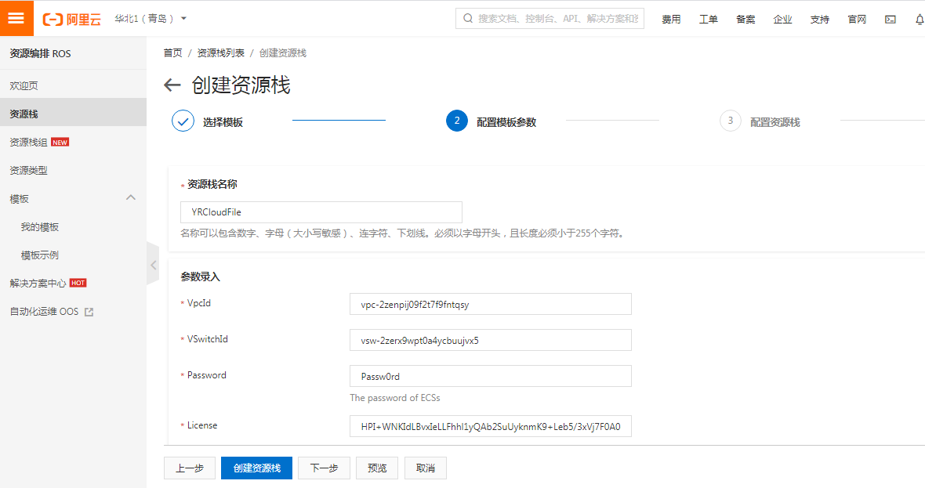This screenshot has width=925, height=488.
Task: Open the 费用 menu
Action: [x=671, y=20]
